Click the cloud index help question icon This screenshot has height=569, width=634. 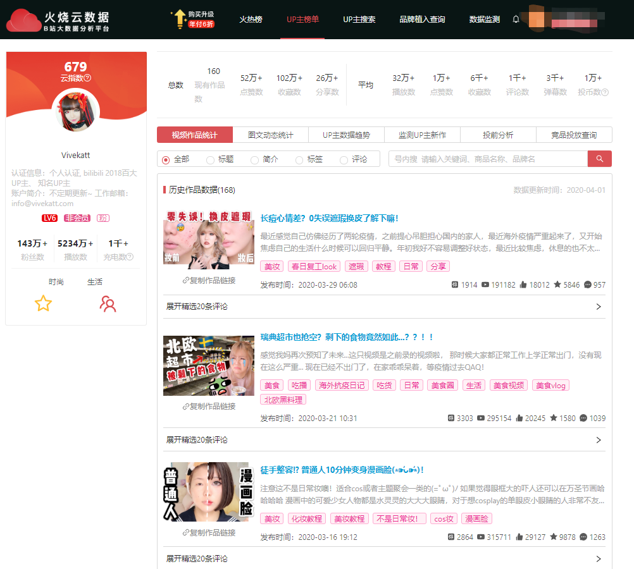88,78
